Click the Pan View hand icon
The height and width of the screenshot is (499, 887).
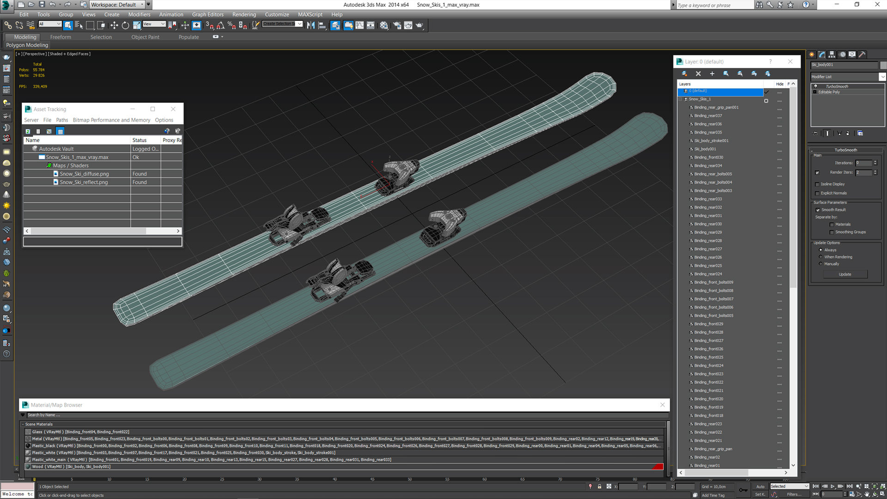coord(867,494)
